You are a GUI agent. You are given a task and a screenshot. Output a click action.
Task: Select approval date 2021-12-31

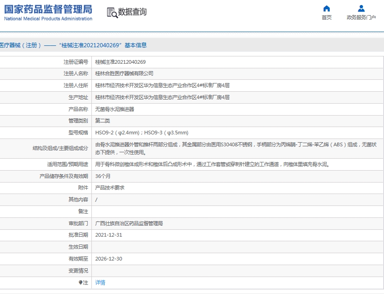pos(108,235)
